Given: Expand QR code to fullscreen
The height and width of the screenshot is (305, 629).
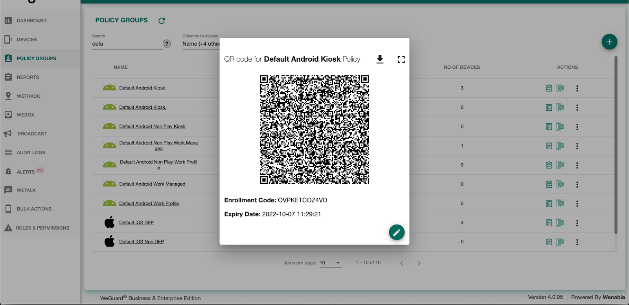Looking at the screenshot, I should tap(401, 60).
